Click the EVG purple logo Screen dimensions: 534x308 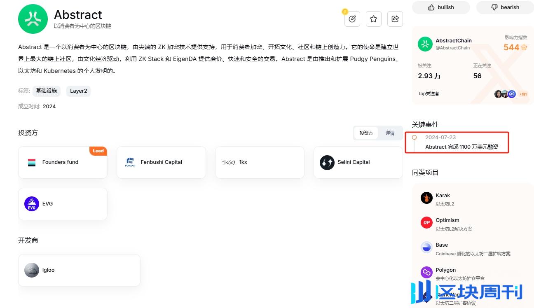[x=32, y=204]
